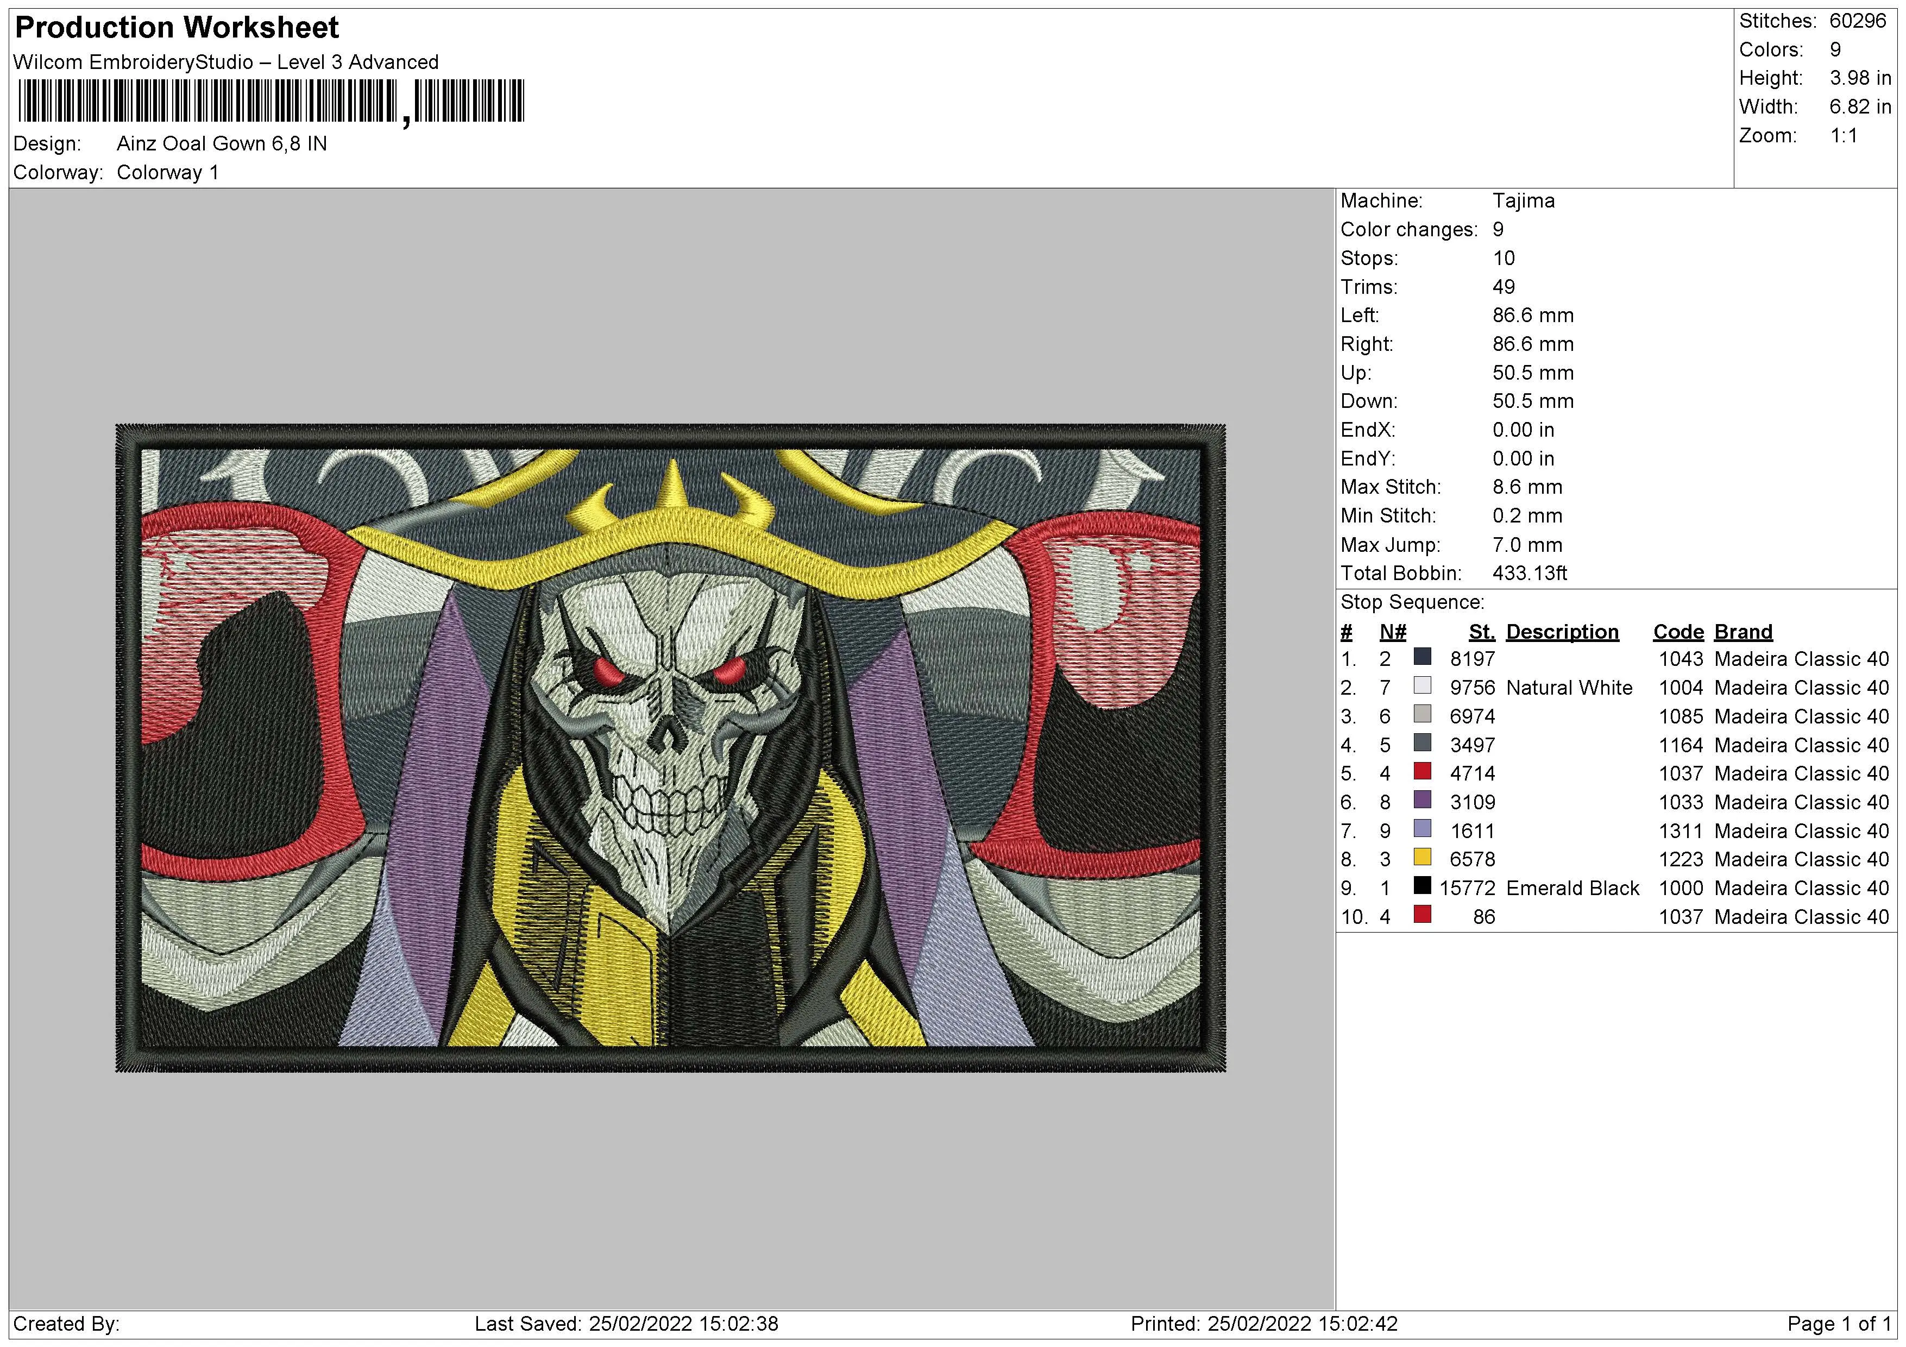The width and height of the screenshot is (1906, 1347).
Task: Click the light gray swatch for code 1085
Action: [1422, 715]
